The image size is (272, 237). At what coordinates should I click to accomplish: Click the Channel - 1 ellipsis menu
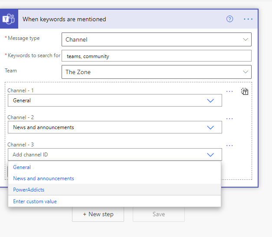click(230, 91)
